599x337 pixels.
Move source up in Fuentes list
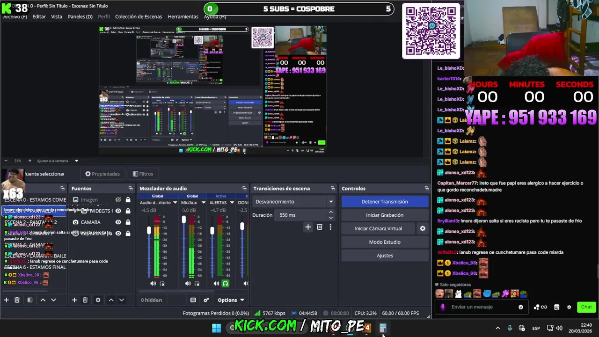click(x=111, y=300)
